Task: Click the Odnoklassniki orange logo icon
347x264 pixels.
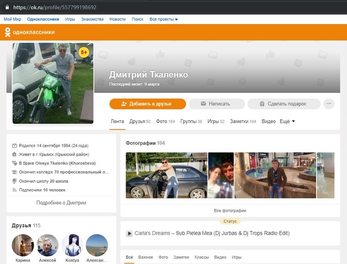Action: pyautogui.click(x=7, y=32)
